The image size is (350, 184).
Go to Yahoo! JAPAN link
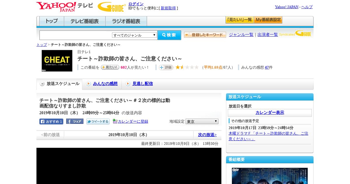click(286, 7)
